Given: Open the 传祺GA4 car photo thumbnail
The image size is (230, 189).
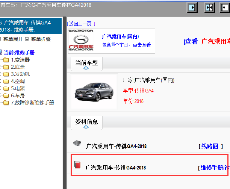Looking at the screenshot, I should (x=94, y=92).
